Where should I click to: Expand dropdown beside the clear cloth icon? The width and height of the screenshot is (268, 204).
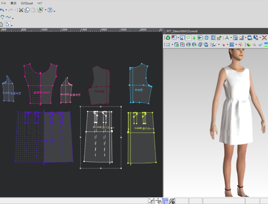point(178,37)
